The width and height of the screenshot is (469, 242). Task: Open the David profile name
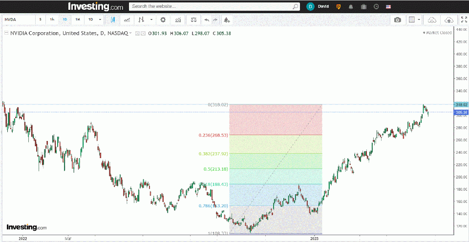(x=323, y=6)
